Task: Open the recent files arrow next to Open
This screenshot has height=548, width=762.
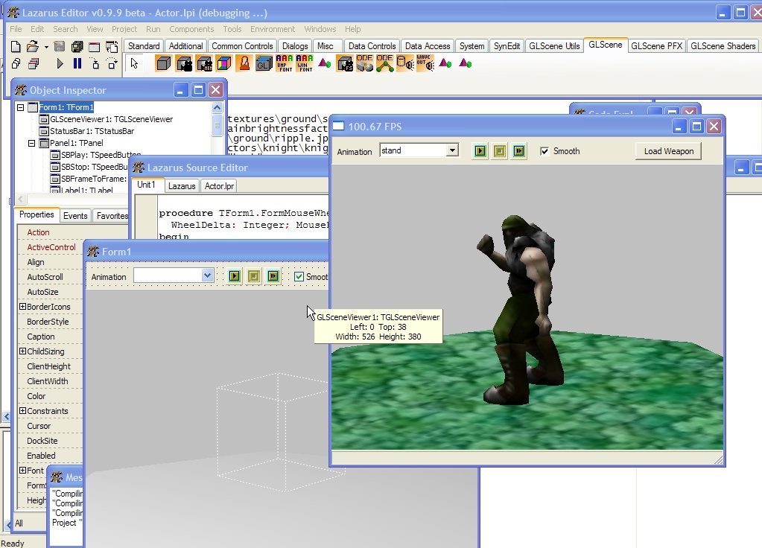Action: pos(46,47)
